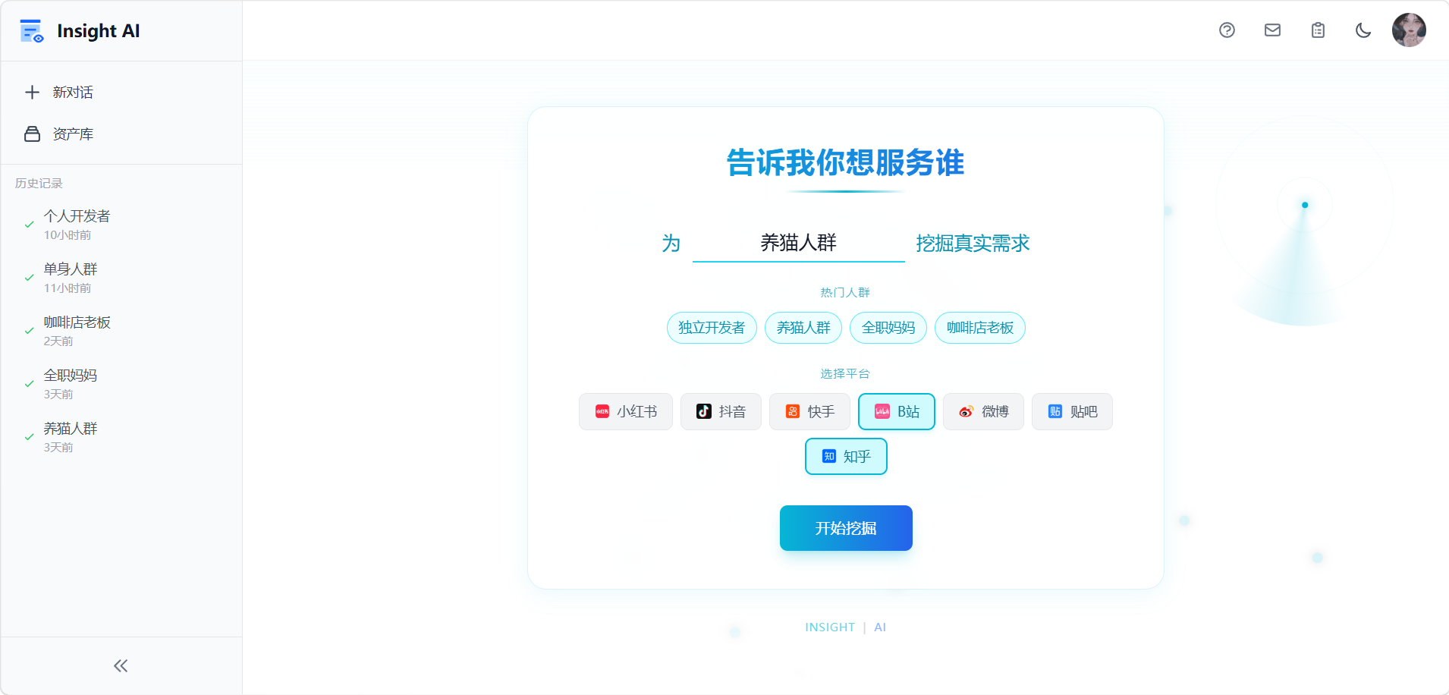Click the 历史记录 section label
This screenshot has width=1449, height=695.
39,184
